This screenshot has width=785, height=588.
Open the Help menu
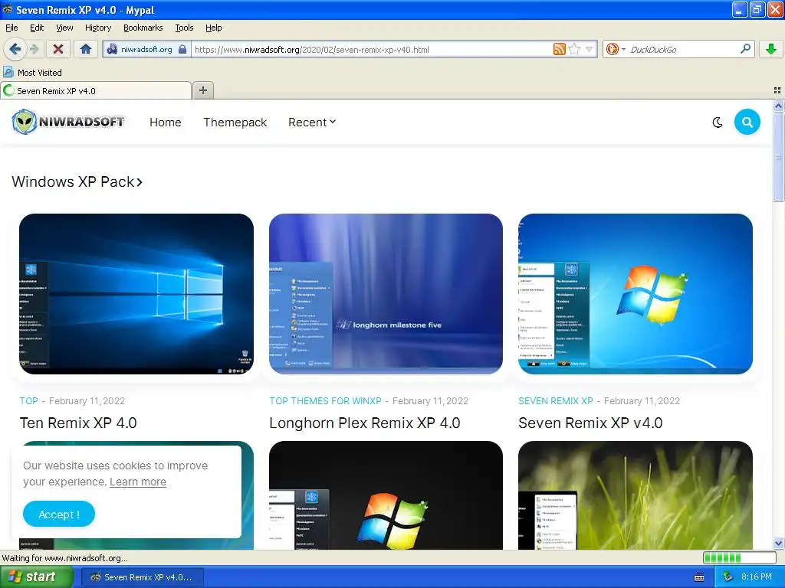click(213, 28)
